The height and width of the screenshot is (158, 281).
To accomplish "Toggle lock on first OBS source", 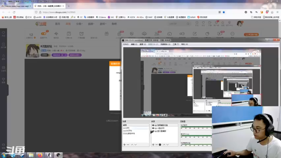I will coord(156,125).
